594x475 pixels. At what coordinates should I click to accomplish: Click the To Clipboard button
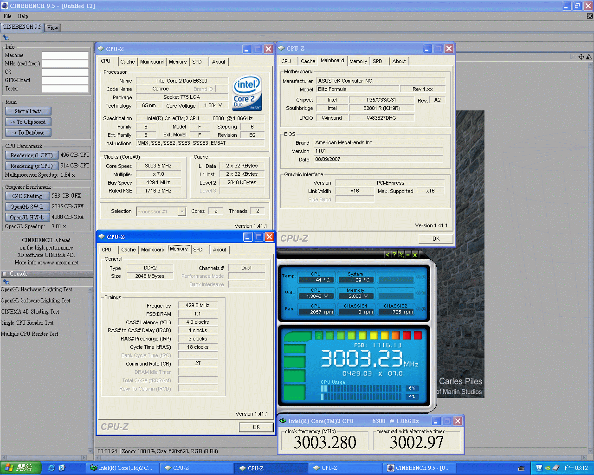[28, 122]
